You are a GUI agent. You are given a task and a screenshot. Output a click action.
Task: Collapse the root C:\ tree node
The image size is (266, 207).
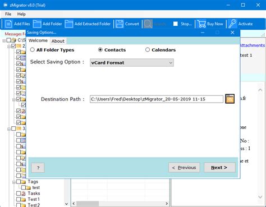pos(4,40)
